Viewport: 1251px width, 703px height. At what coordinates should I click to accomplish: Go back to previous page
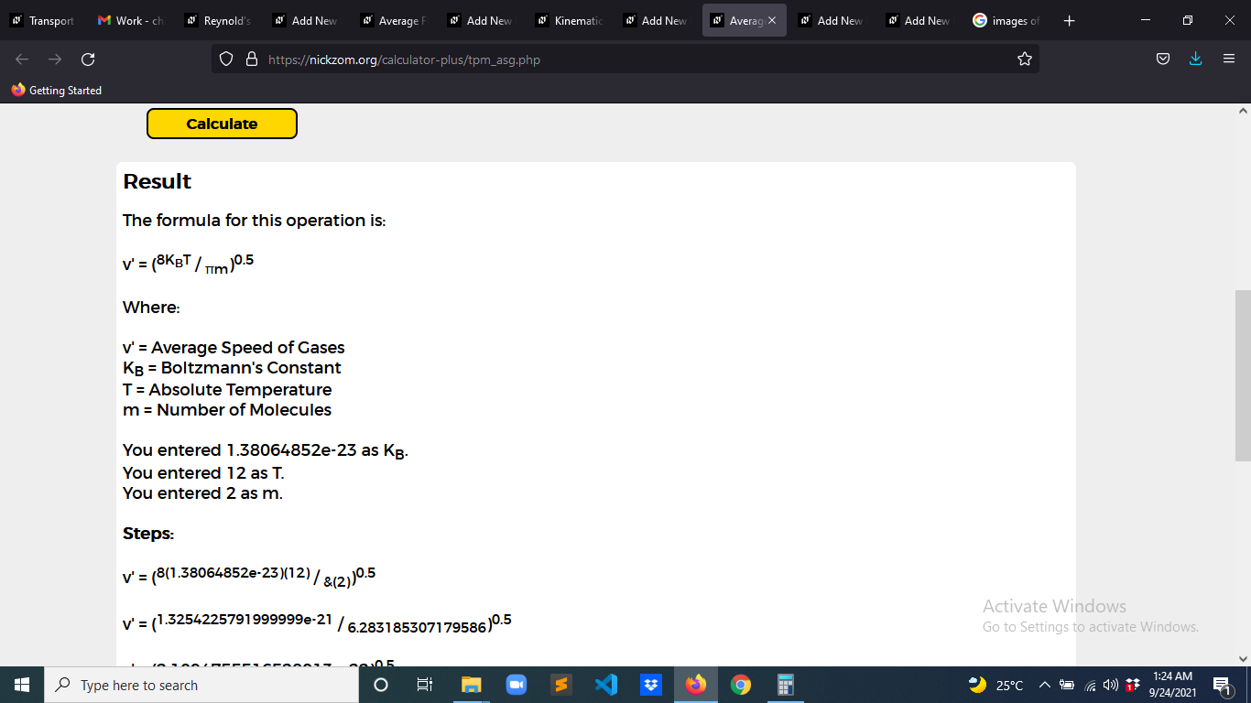[x=22, y=59]
